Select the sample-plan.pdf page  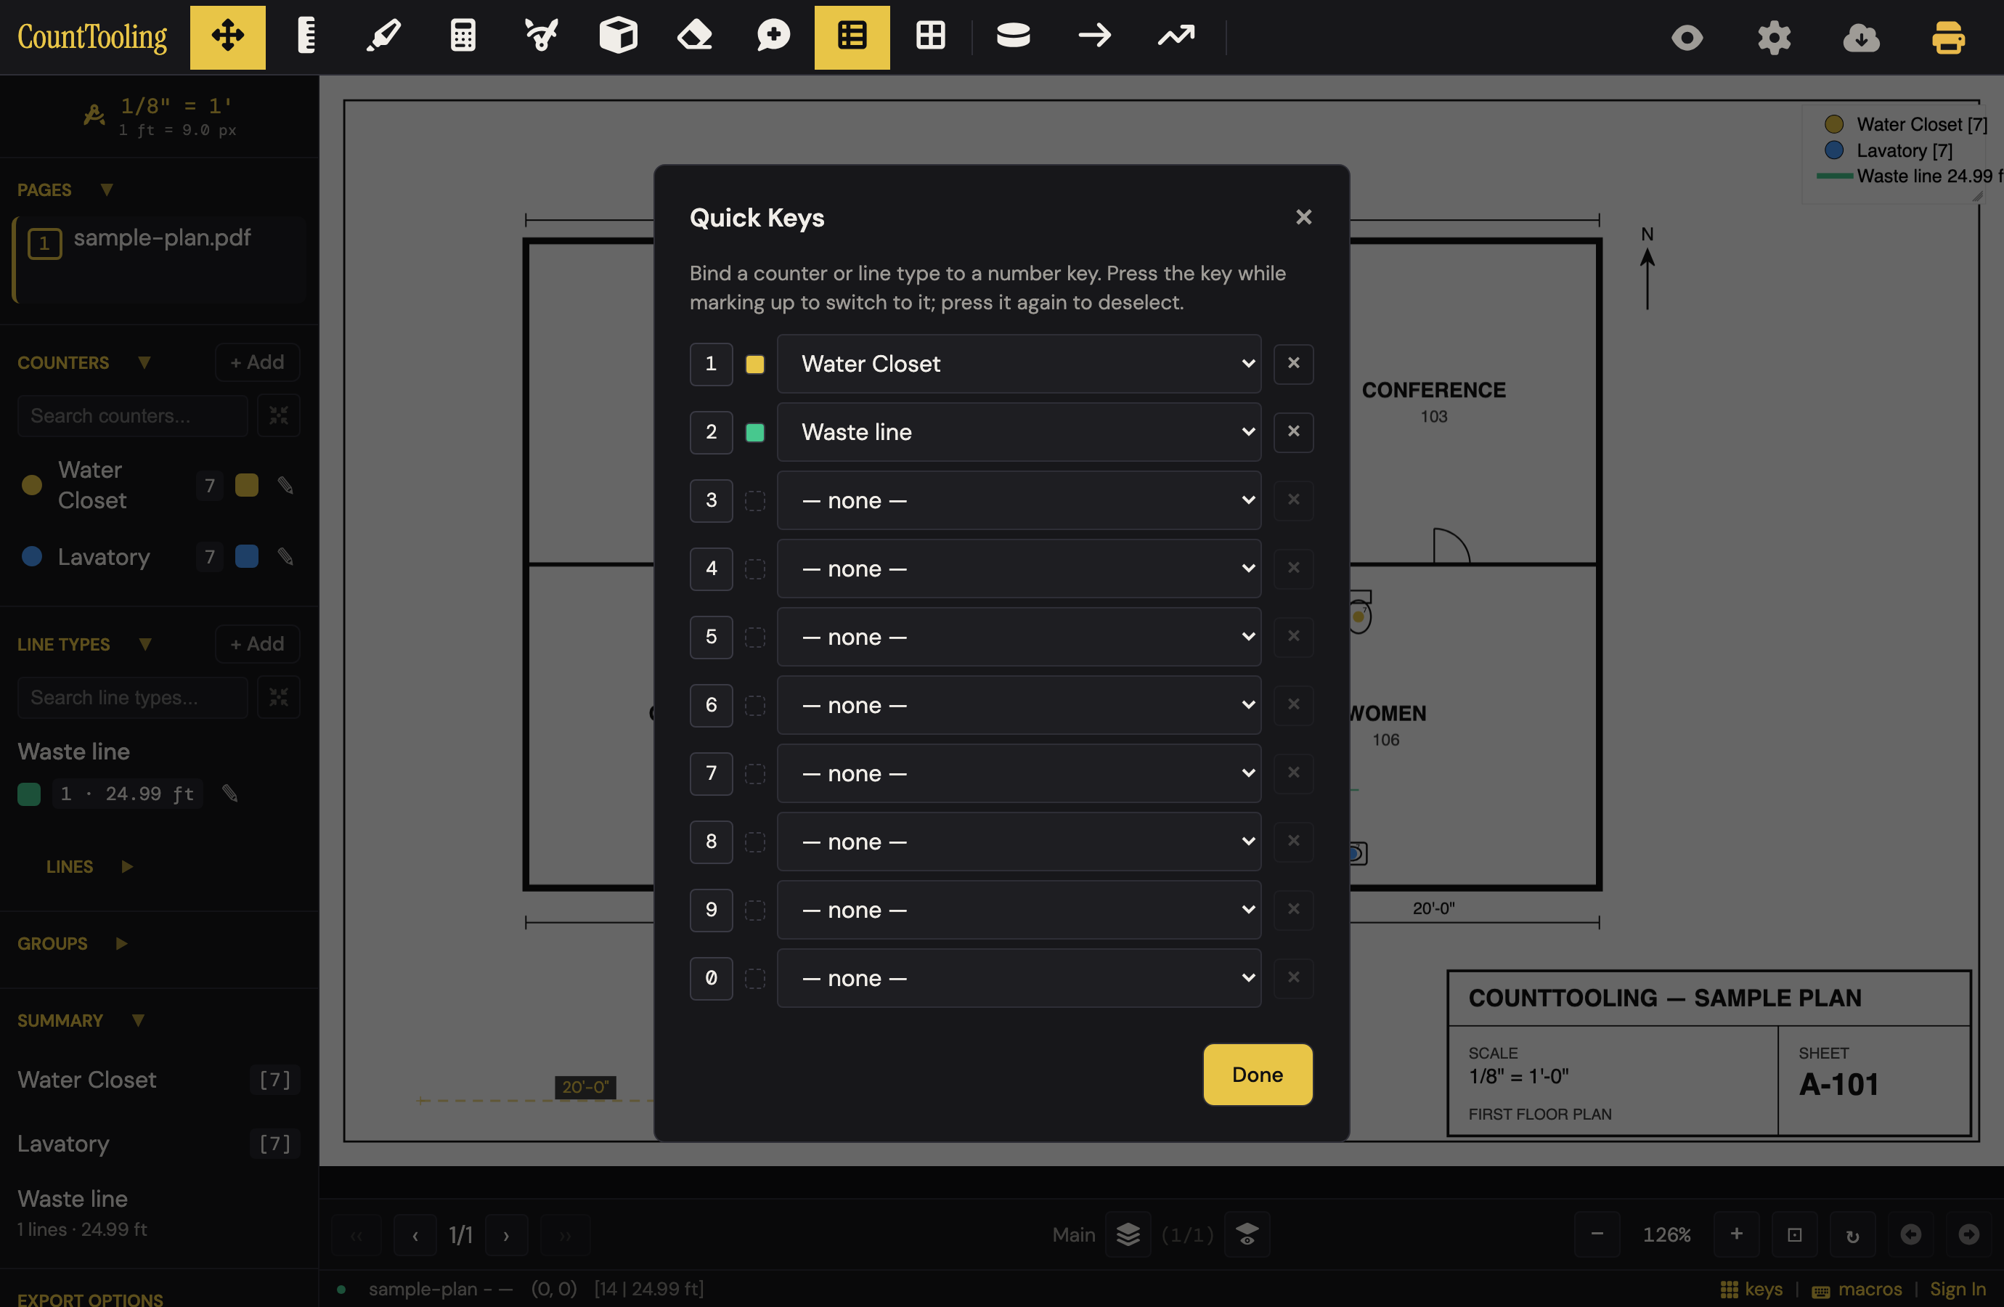(160, 259)
